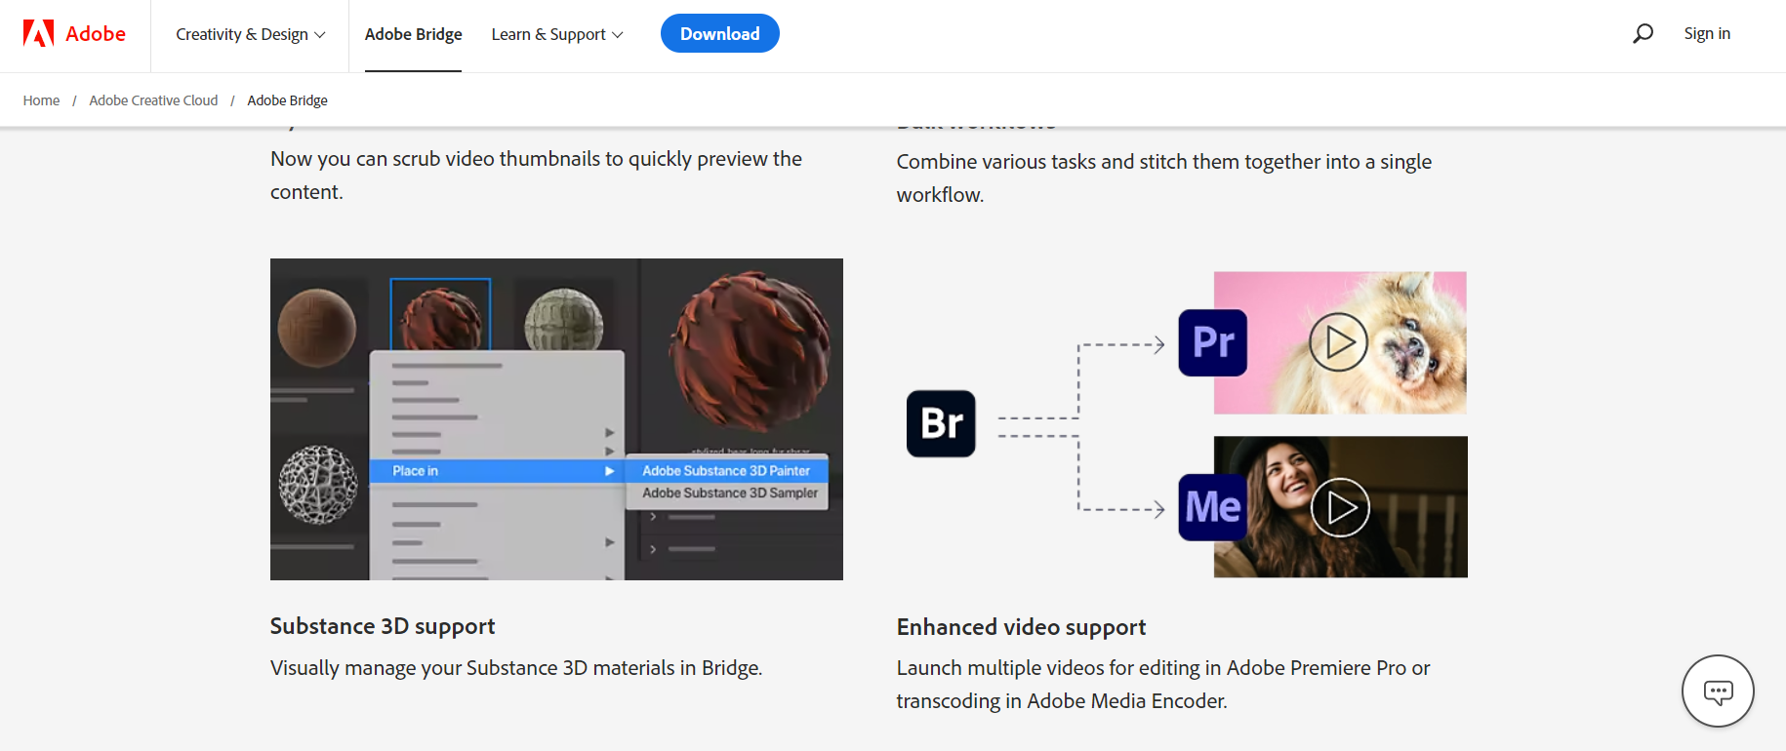Open the search magnifier icon

pyautogui.click(x=1644, y=34)
